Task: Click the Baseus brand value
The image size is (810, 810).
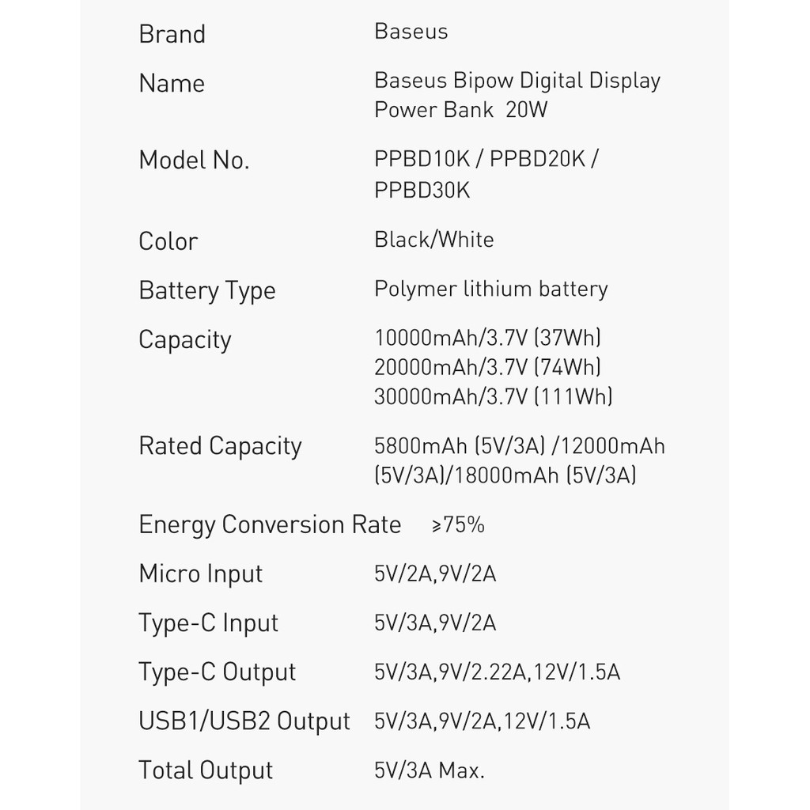Action: click(x=411, y=32)
